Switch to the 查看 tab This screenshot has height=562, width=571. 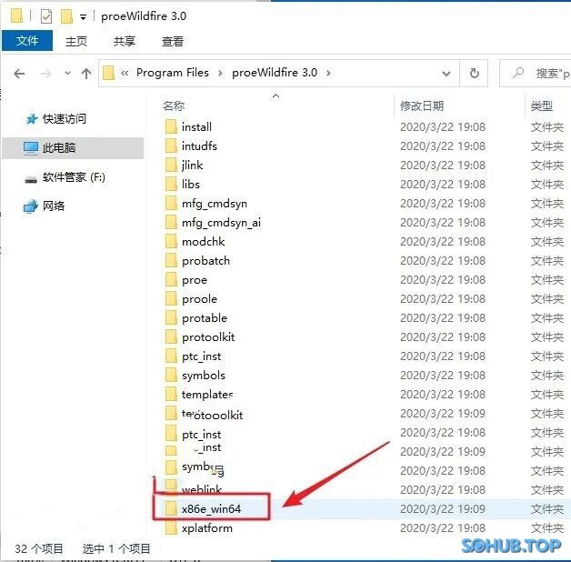[172, 41]
